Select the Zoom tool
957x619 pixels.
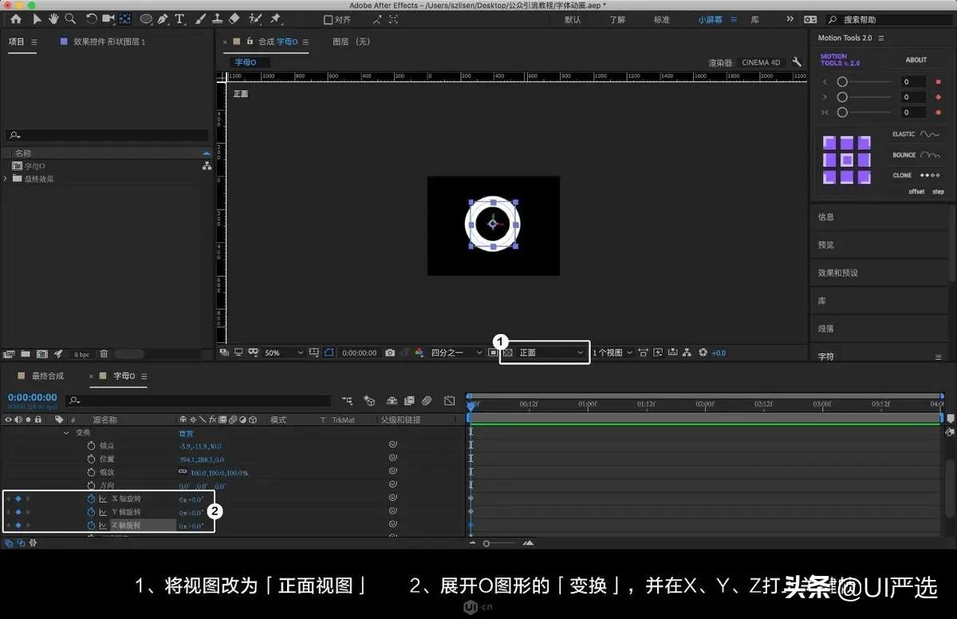70,18
